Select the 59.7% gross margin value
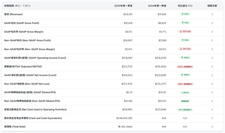 (x=162, y=32)
